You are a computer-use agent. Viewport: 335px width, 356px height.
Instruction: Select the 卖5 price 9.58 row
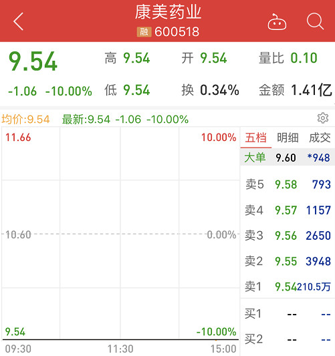point(288,184)
